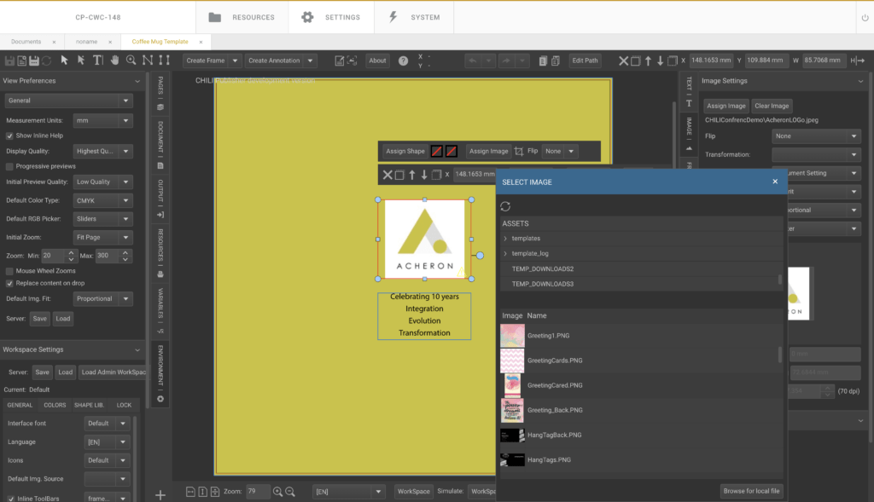874x502 pixels.
Task: Enable Progressive previews checkbox
Action: pyautogui.click(x=9, y=166)
